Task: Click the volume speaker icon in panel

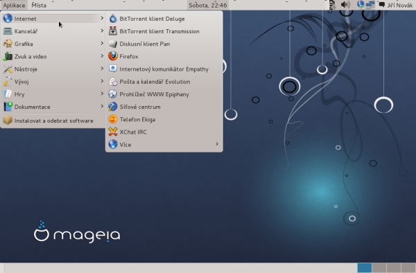Action: [345, 5]
